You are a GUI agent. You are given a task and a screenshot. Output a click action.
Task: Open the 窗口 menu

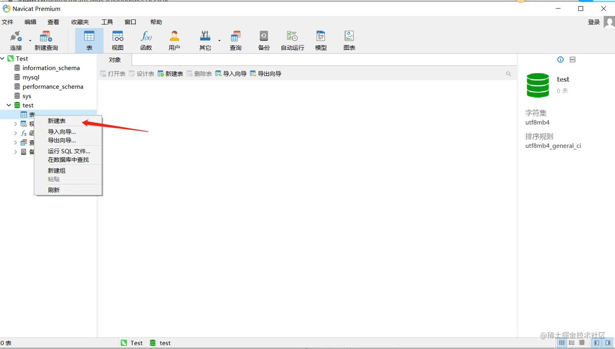[131, 22]
